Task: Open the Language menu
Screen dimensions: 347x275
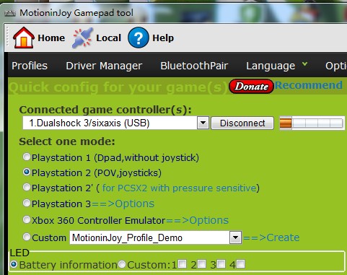Action: pos(271,66)
